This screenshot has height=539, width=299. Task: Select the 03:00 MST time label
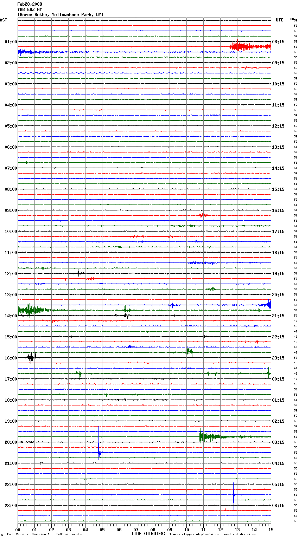coord(11,84)
